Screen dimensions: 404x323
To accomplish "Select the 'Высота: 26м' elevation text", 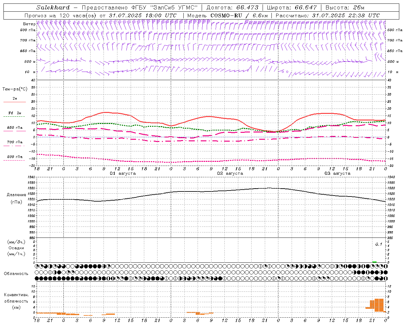I will click(345, 7).
